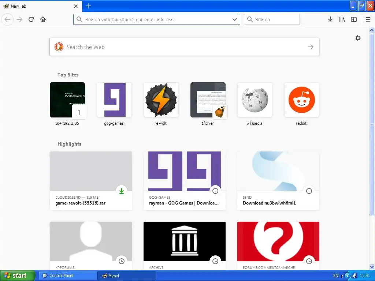Expand the address bar history dropdown
The width and height of the screenshot is (375, 281).
coord(235,19)
